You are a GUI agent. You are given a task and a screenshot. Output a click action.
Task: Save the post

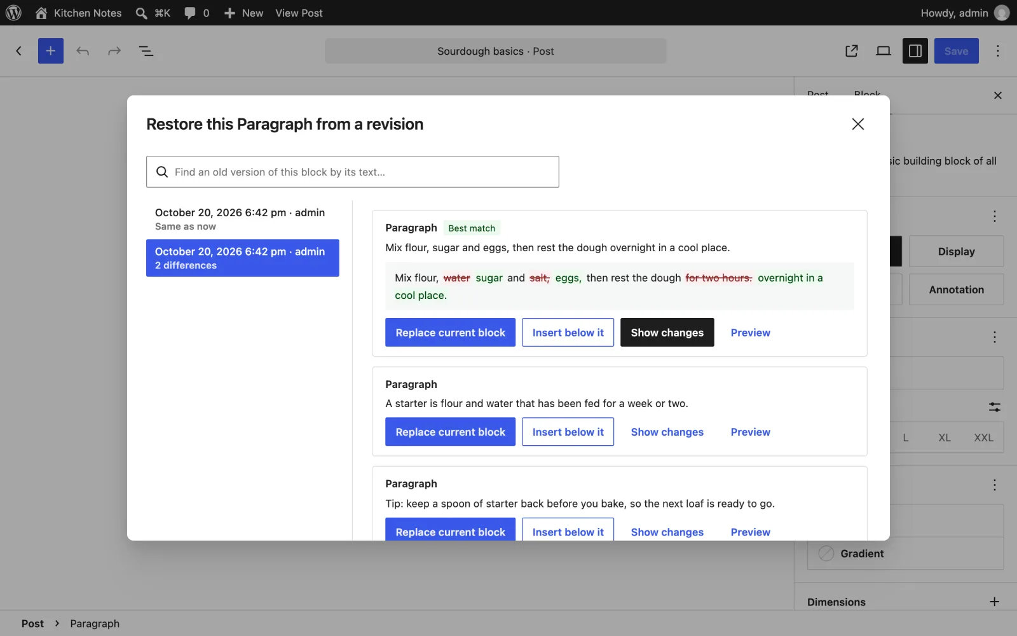[957, 51]
